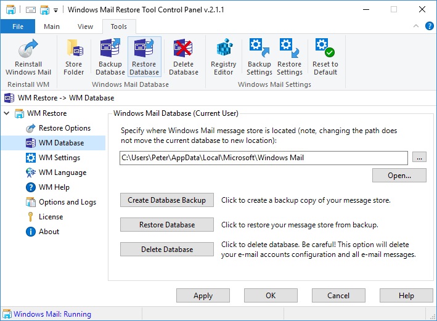This screenshot has height=321, width=437.
Task: Switch to the Main ribbon tab
Action: [x=52, y=26]
